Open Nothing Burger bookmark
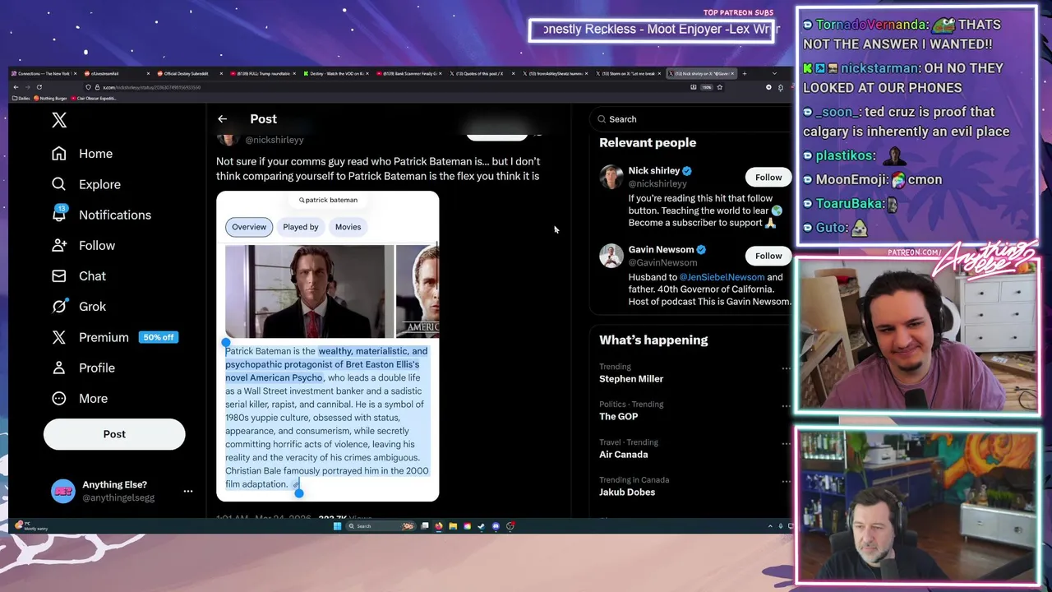The width and height of the screenshot is (1052, 592). pos(50,98)
